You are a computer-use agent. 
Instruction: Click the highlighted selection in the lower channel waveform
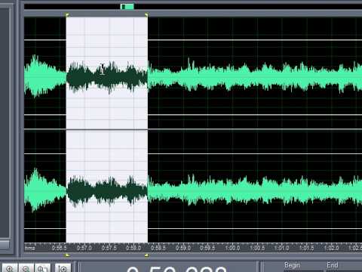[x=107, y=187]
